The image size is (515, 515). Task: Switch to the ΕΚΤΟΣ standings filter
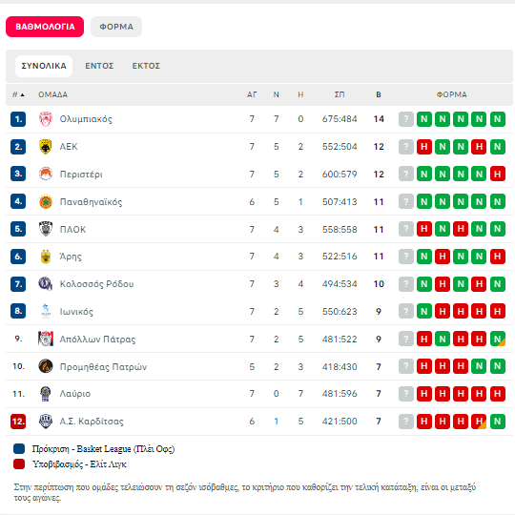click(x=146, y=66)
